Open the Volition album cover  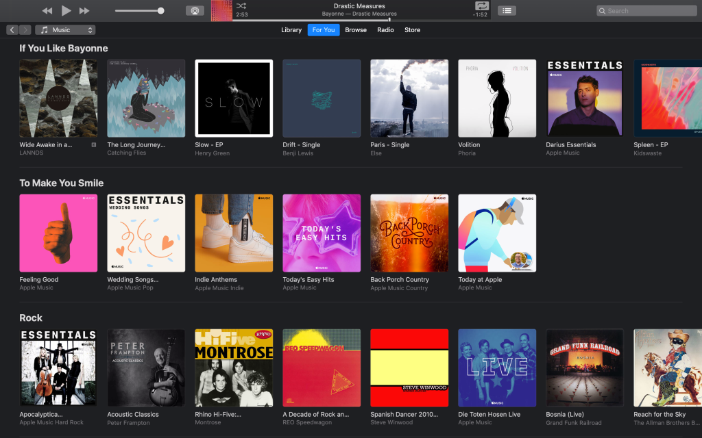point(497,99)
